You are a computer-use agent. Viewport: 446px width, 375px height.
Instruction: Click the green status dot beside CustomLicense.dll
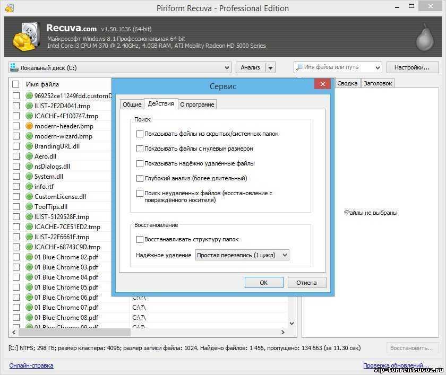(29, 196)
